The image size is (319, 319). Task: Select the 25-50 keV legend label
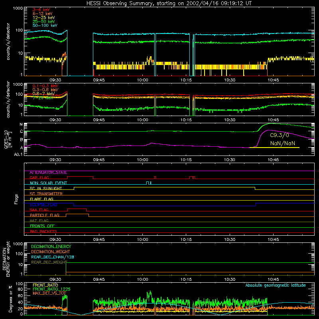click(x=43, y=22)
